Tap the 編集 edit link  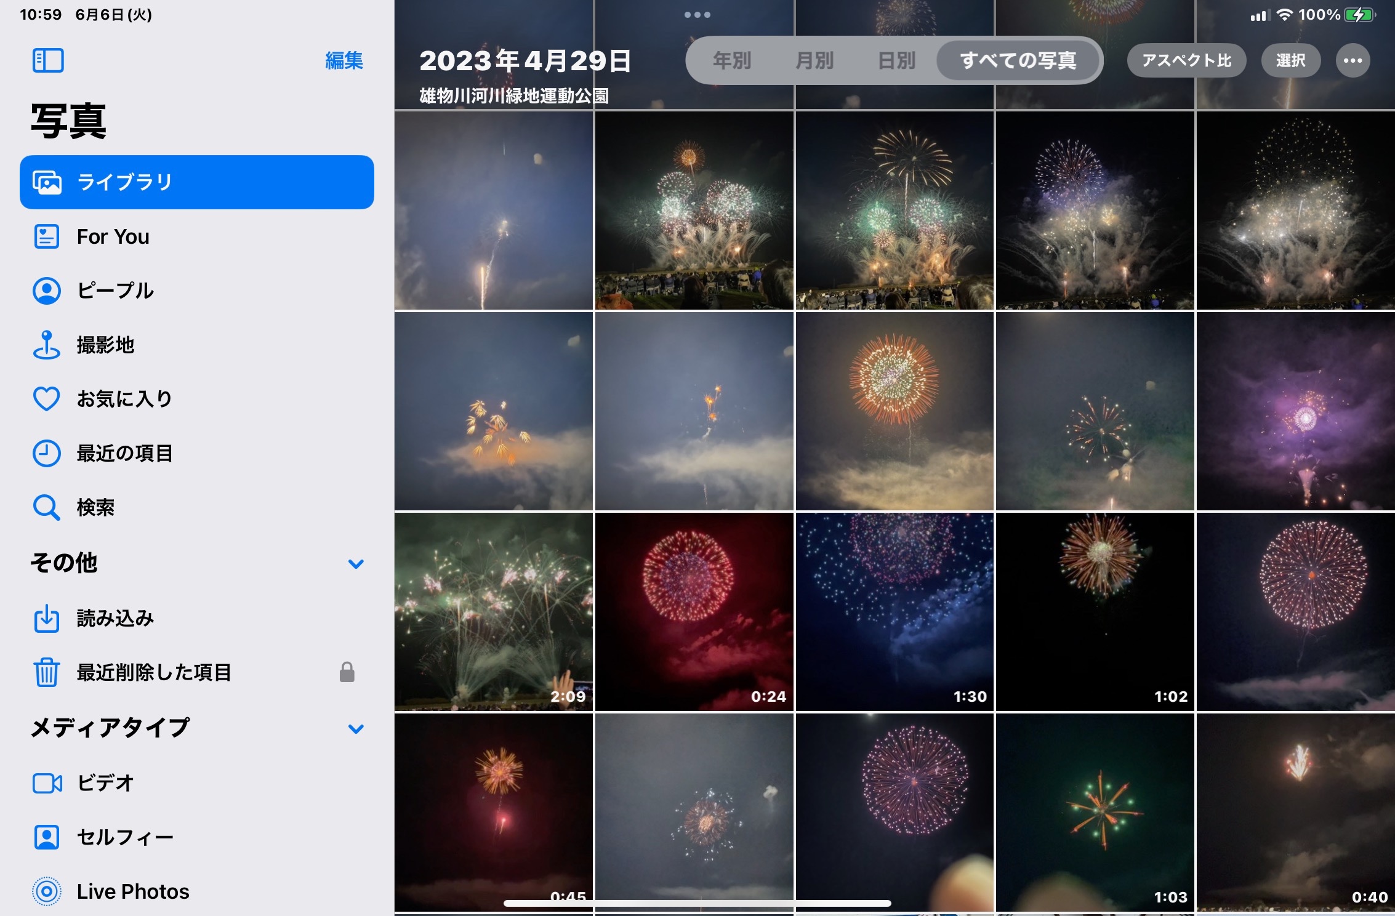(344, 60)
